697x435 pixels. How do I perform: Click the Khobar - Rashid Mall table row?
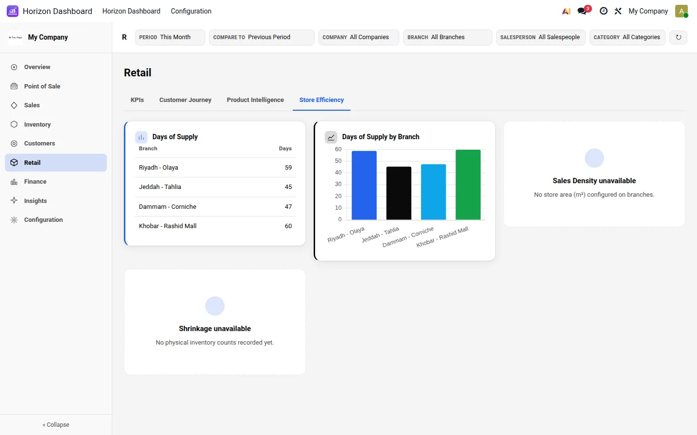(215, 226)
